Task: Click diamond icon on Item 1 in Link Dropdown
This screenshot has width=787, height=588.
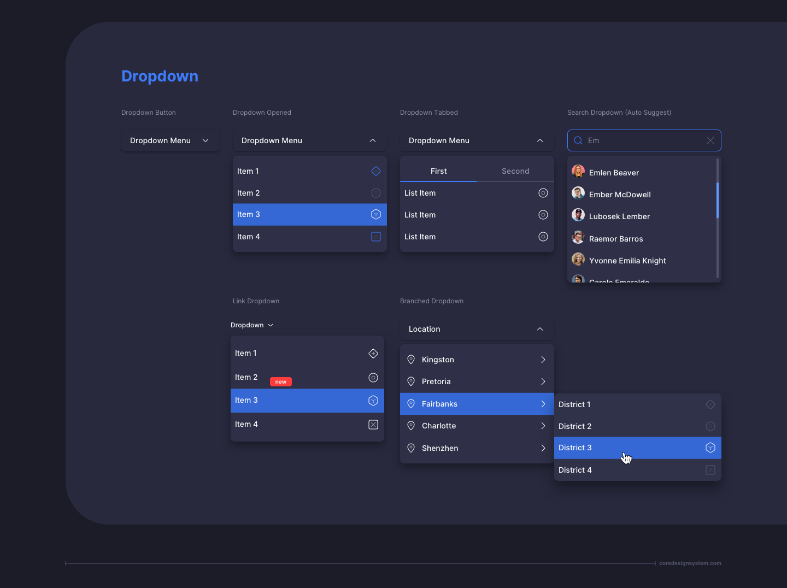Action: pos(373,354)
